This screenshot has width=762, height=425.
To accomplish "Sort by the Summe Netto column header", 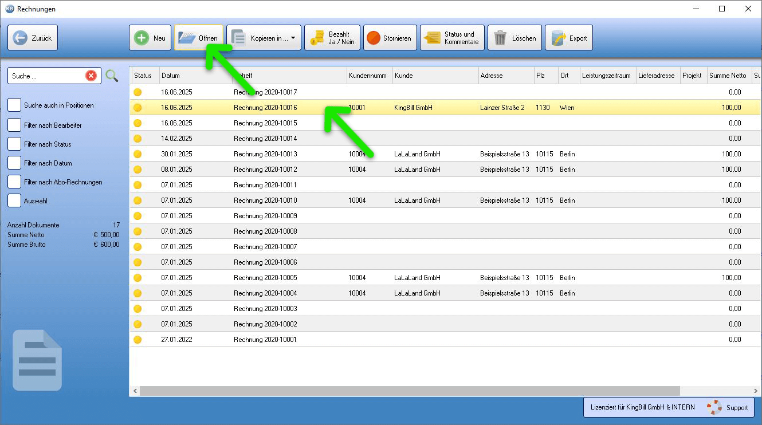I will [x=729, y=76].
